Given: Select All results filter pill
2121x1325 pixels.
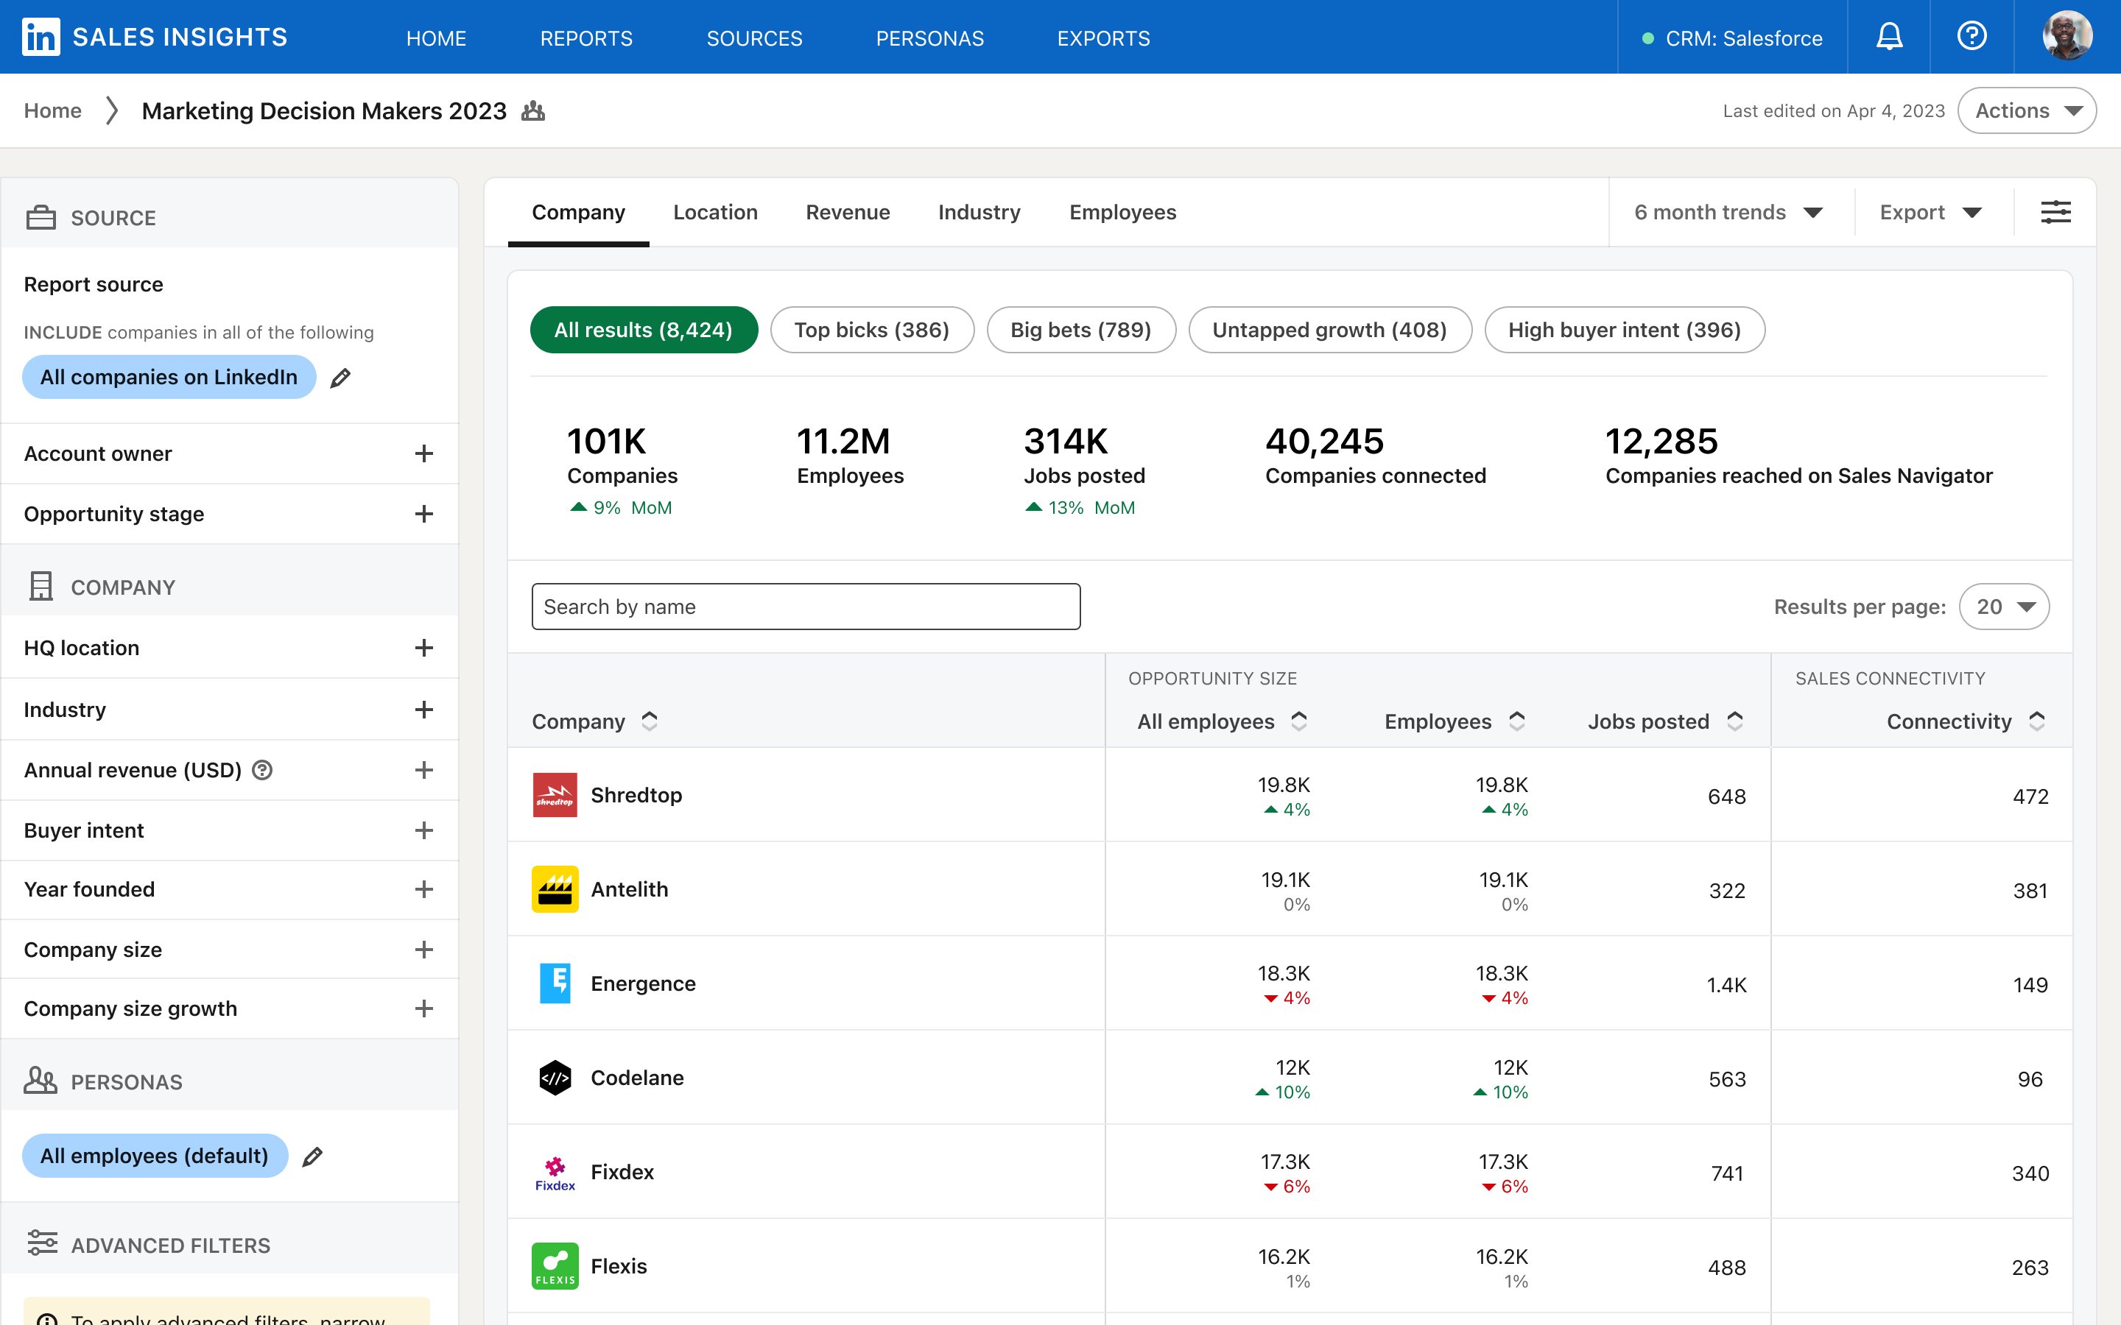Looking at the screenshot, I should coord(644,330).
